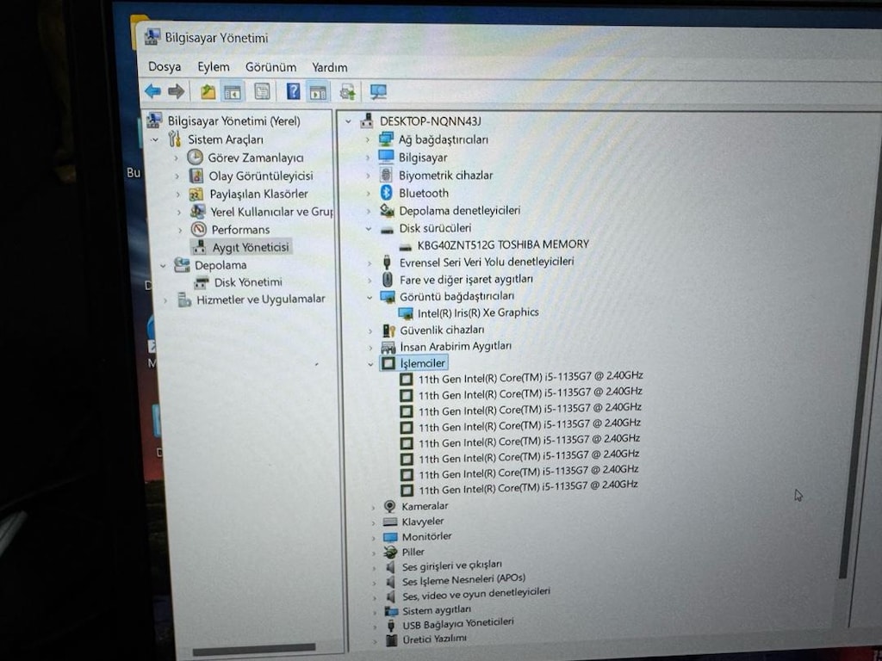
Task: Open the Görünüm menu
Action: (270, 67)
